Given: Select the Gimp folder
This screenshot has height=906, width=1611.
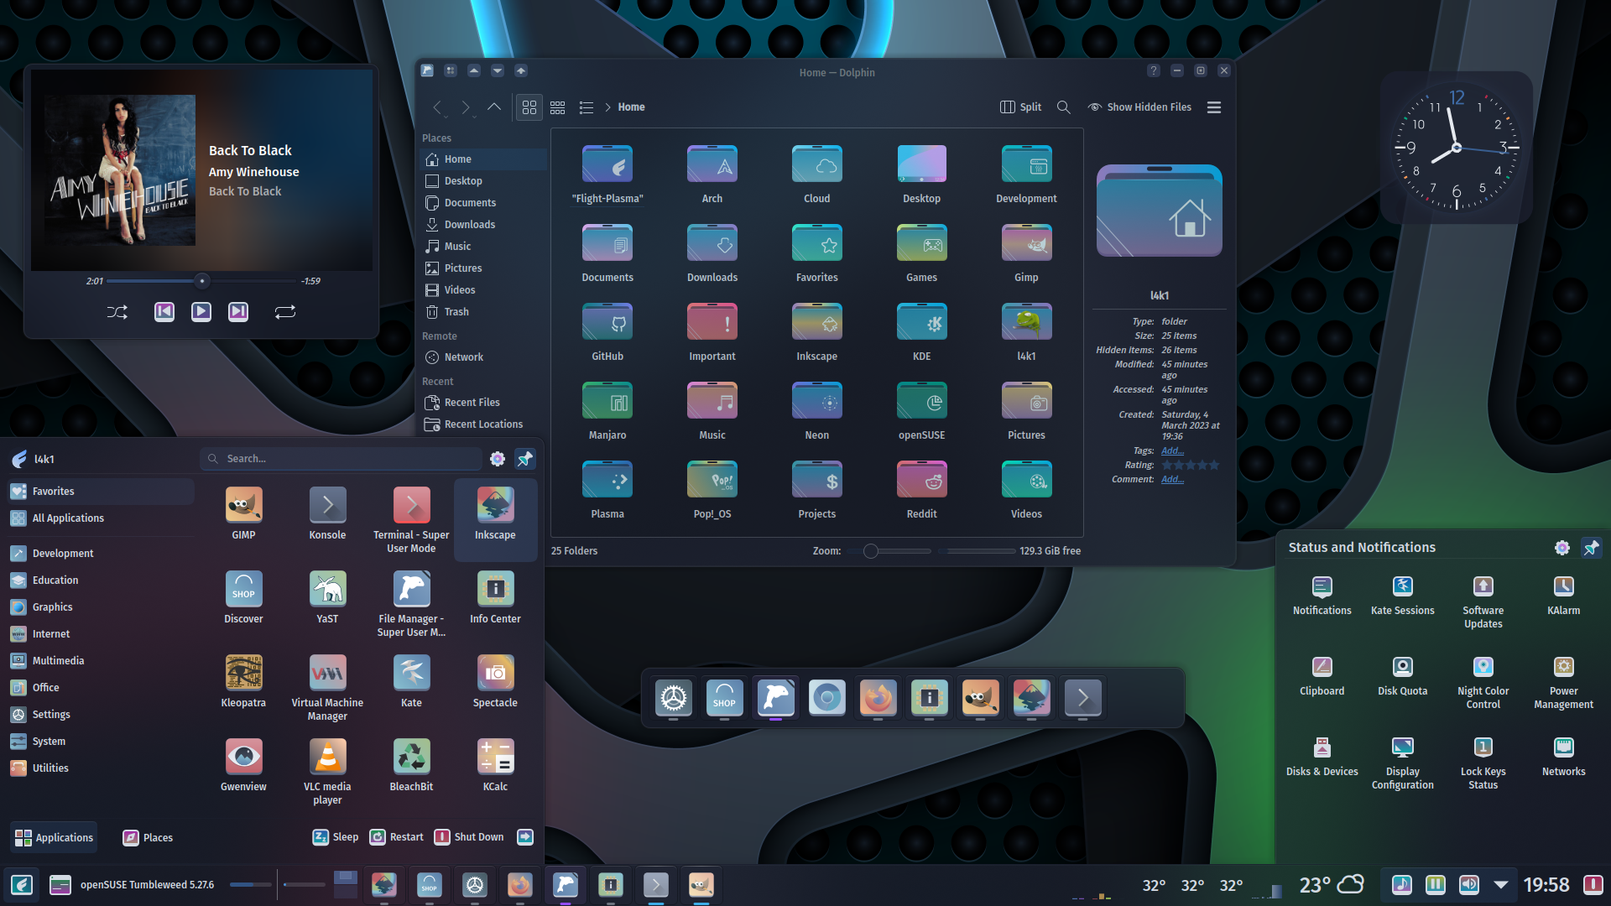Looking at the screenshot, I should 1026,253.
